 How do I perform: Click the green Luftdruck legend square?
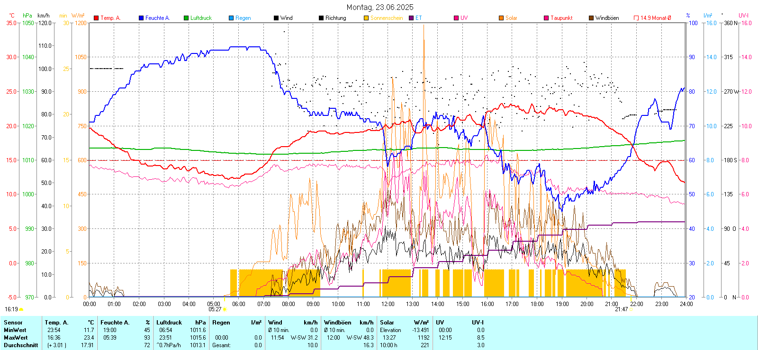(186, 18)
